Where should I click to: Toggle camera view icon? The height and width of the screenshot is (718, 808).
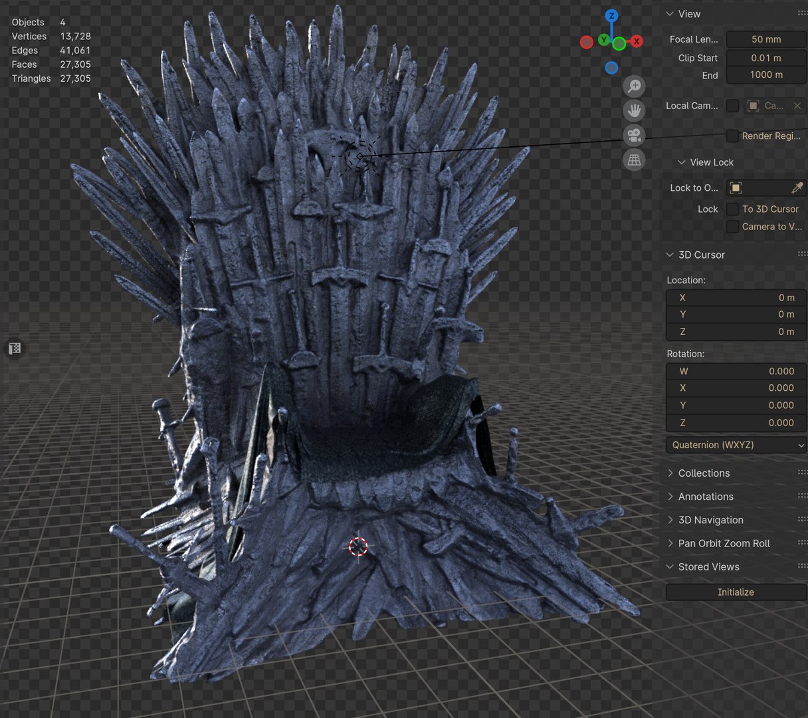(634, 135)
